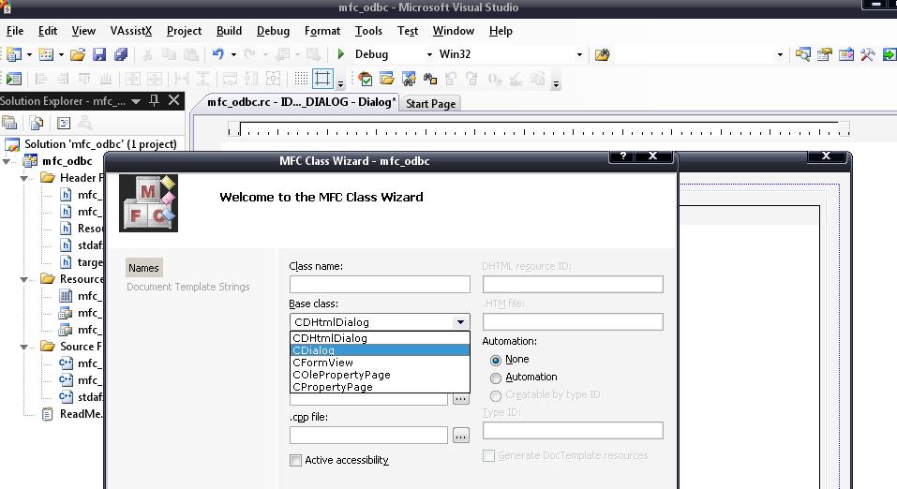Collapse the Header Files folder
897x489 pixels.
(x=24, y=178)
